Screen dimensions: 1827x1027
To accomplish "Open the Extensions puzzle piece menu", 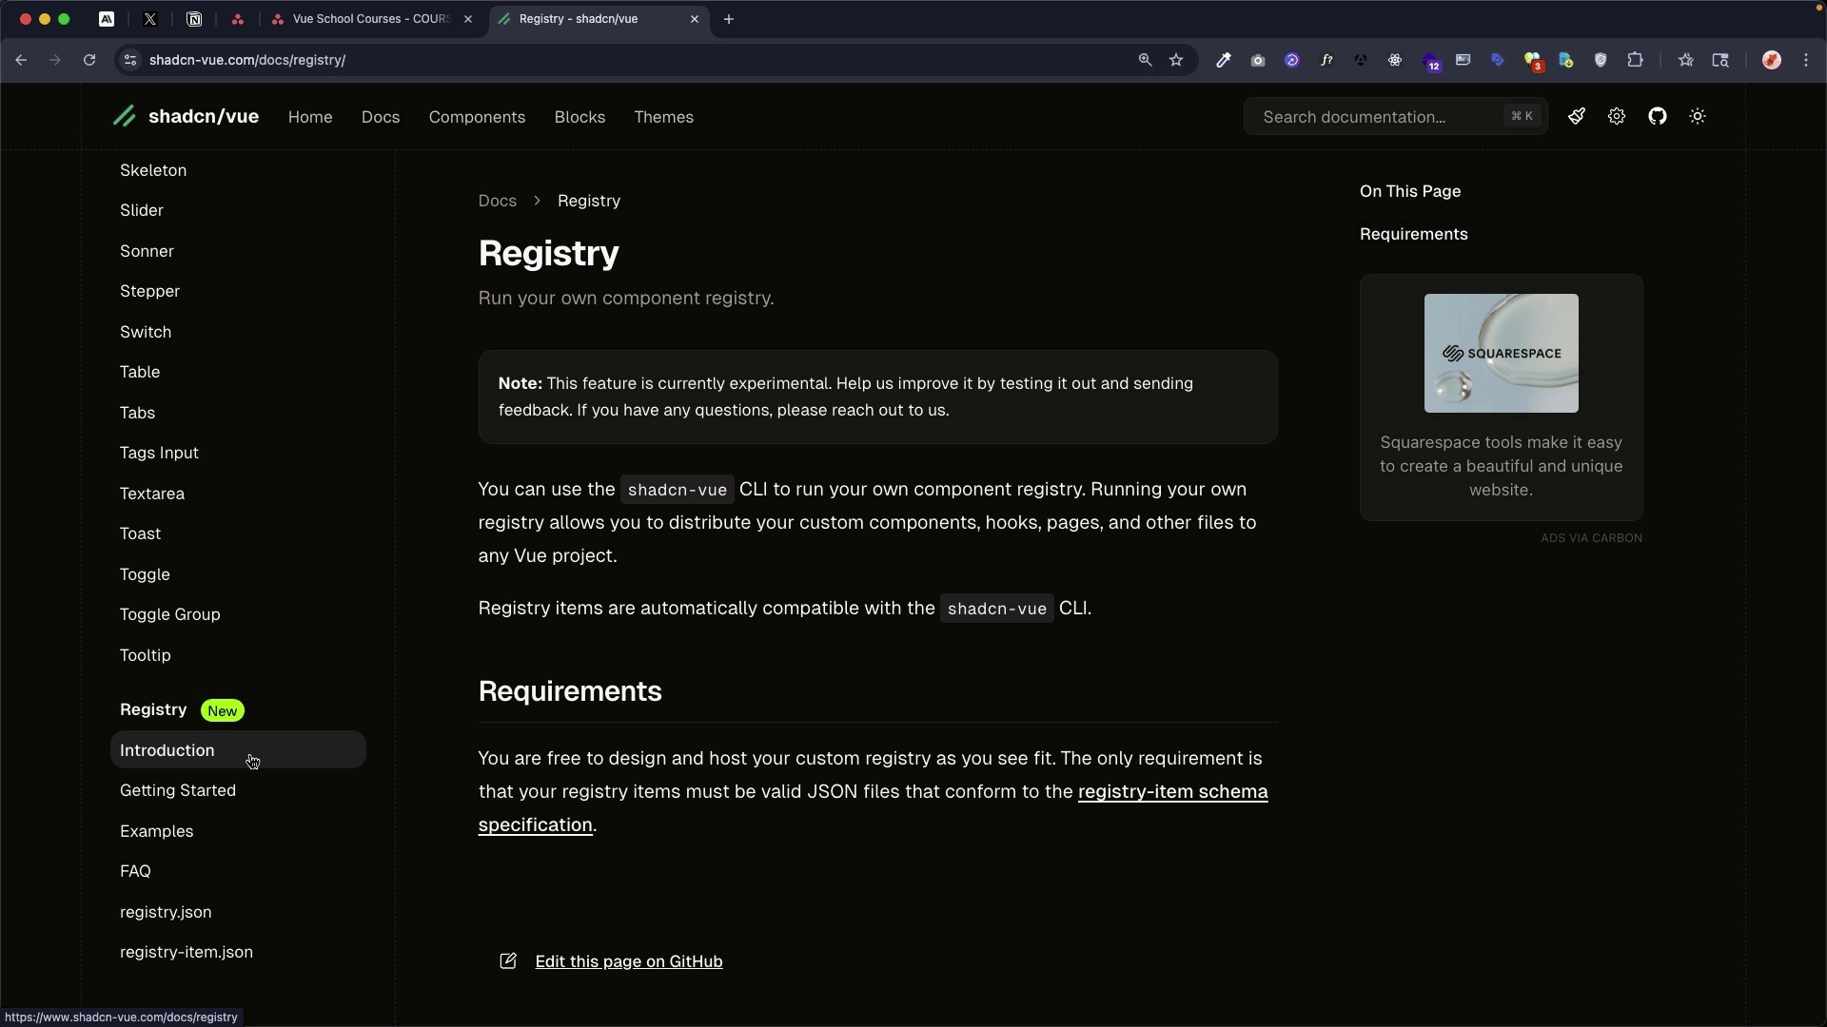I will coord(1636,60).
